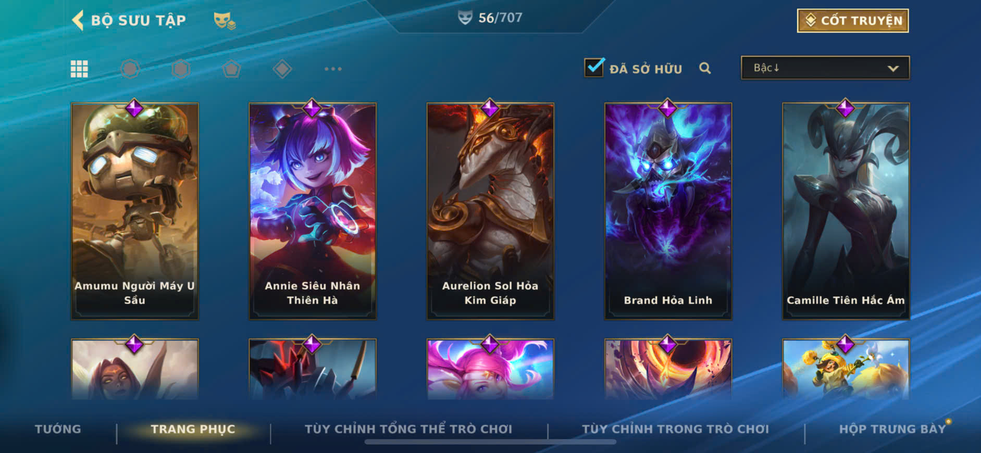The height and width of the screenshot is (453, 981).
Task: Open the Brand Hỏa Linh skin card
Action: point(668,211)
